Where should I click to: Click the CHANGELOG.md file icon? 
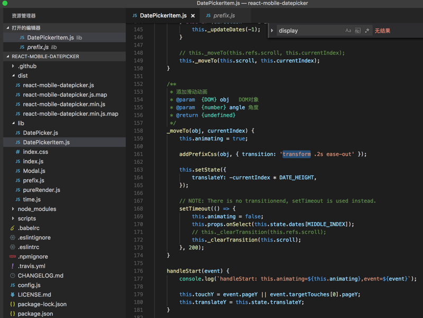coord(13,275)
